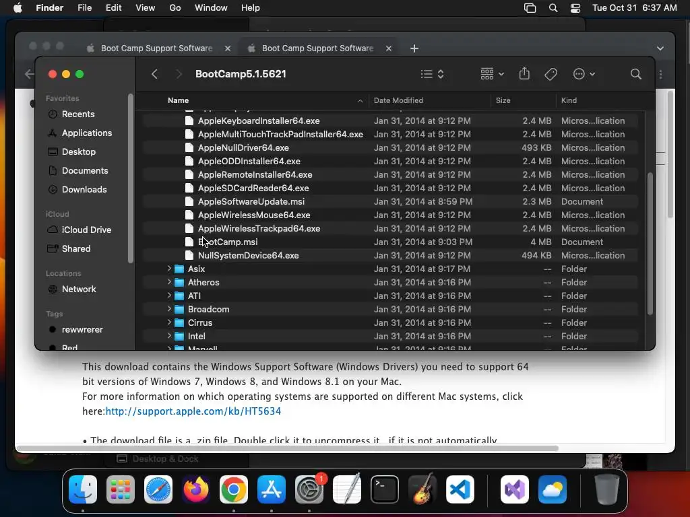Click the Share icon in Finder toolbar
This screenshot has width=690, height=517.
[x=524, y=74]
